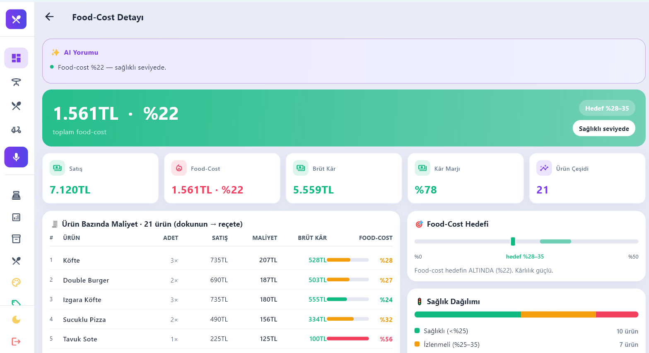Open the Köfte product row
Image resolution: width=649 pixels, height=353 pixels.
click(221, 260)
